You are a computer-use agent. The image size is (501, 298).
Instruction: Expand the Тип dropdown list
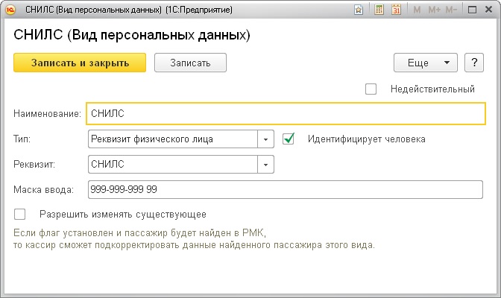[266, 139]
